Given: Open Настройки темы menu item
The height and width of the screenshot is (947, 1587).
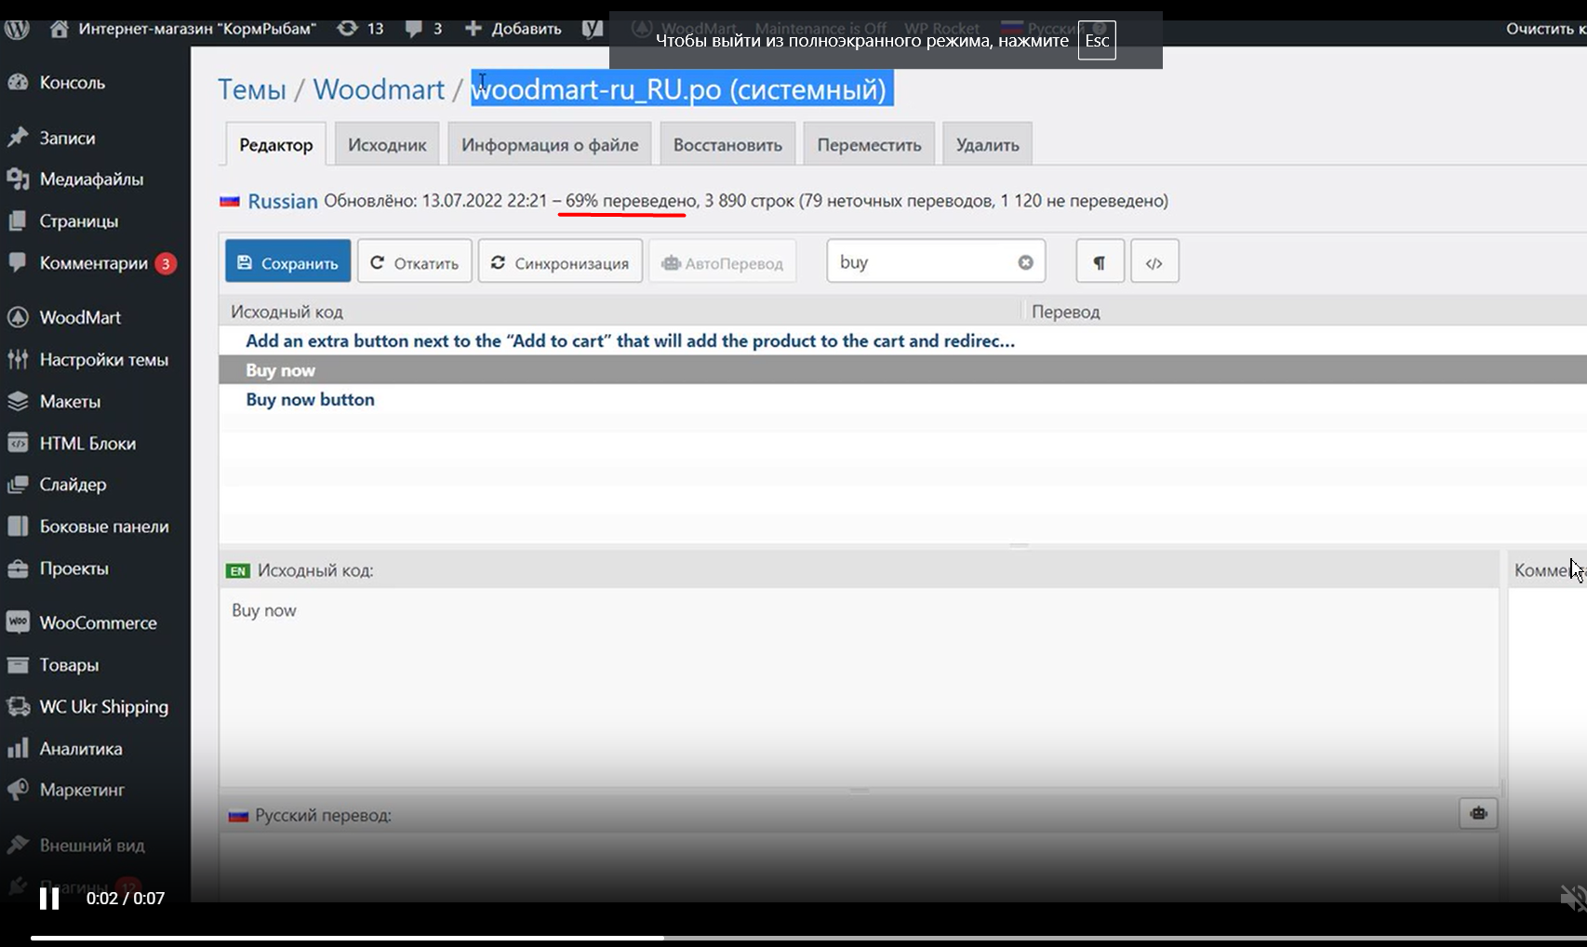Looking at the screenshot, I should 103,360.
